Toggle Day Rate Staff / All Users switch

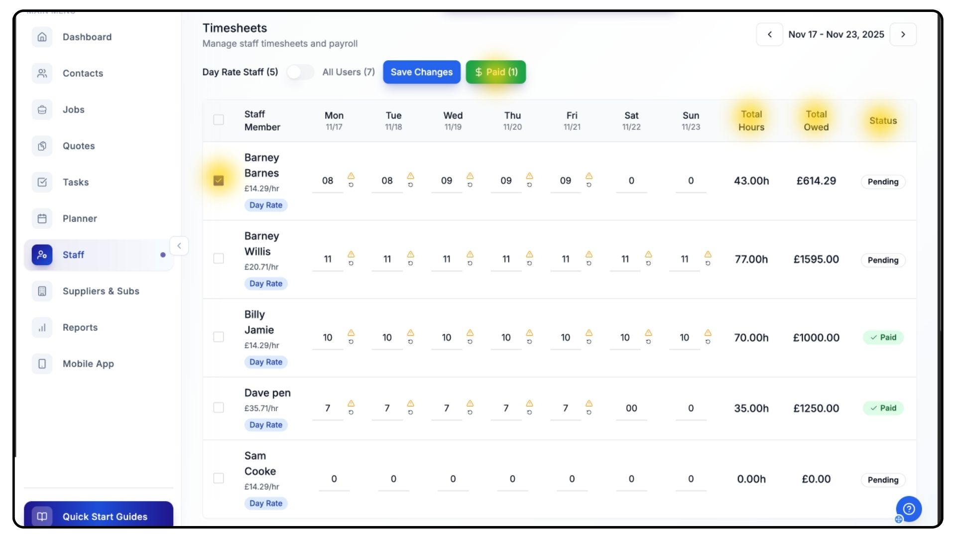300,72
